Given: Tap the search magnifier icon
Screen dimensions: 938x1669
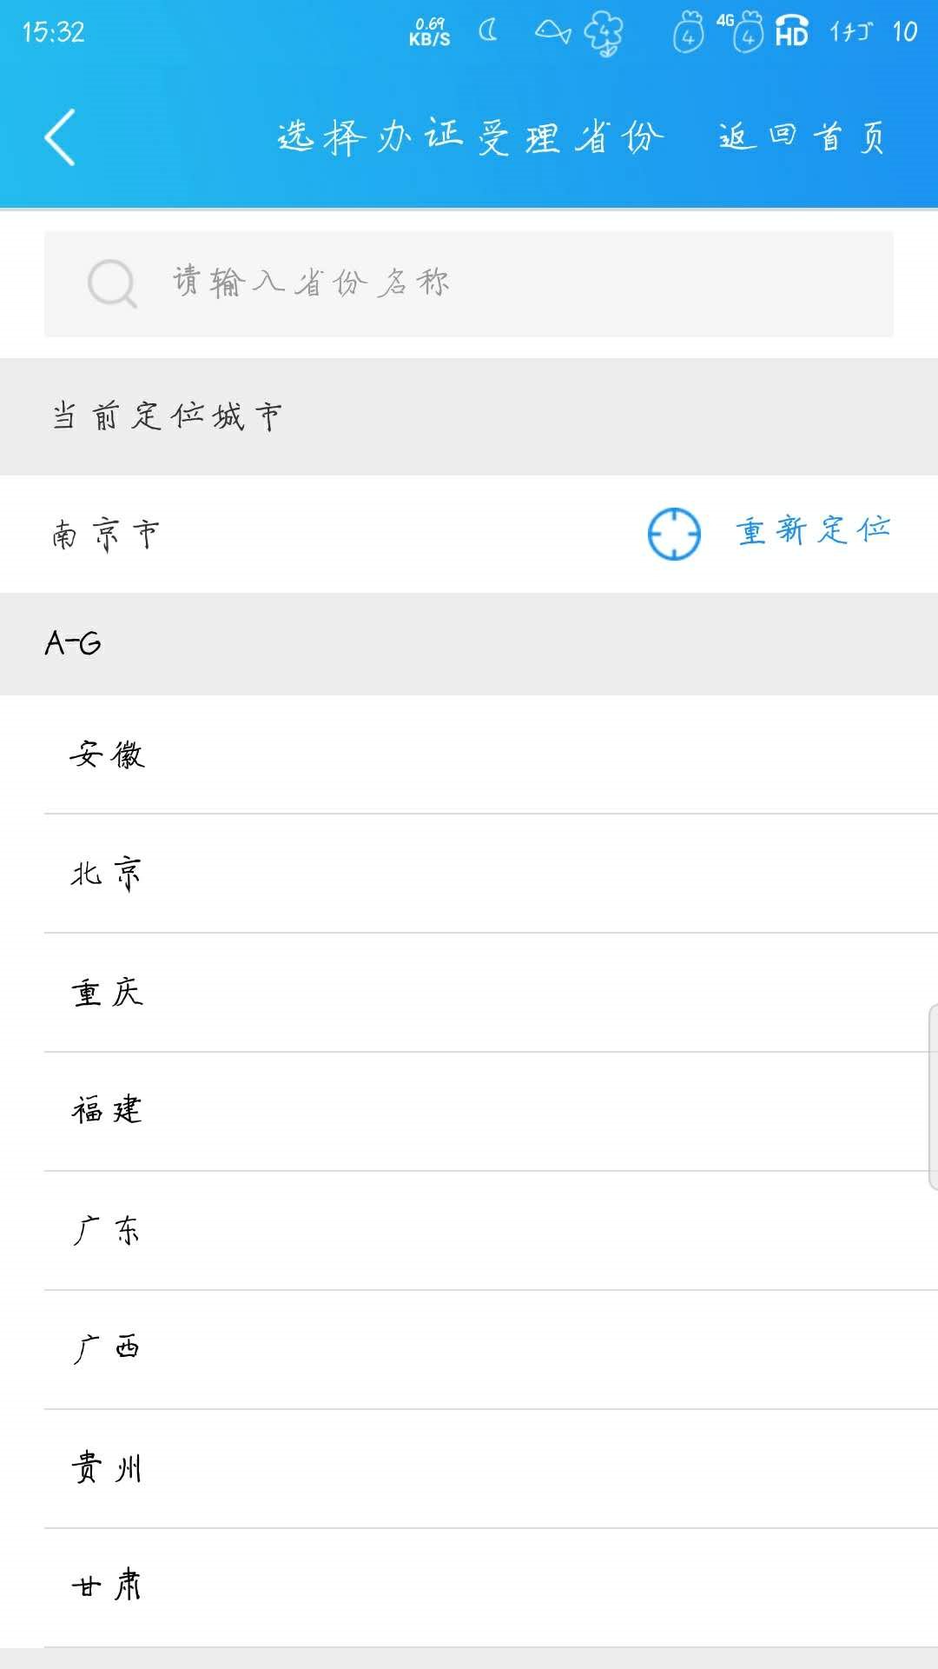Looking at the screenshot, I should click(112, 283).
